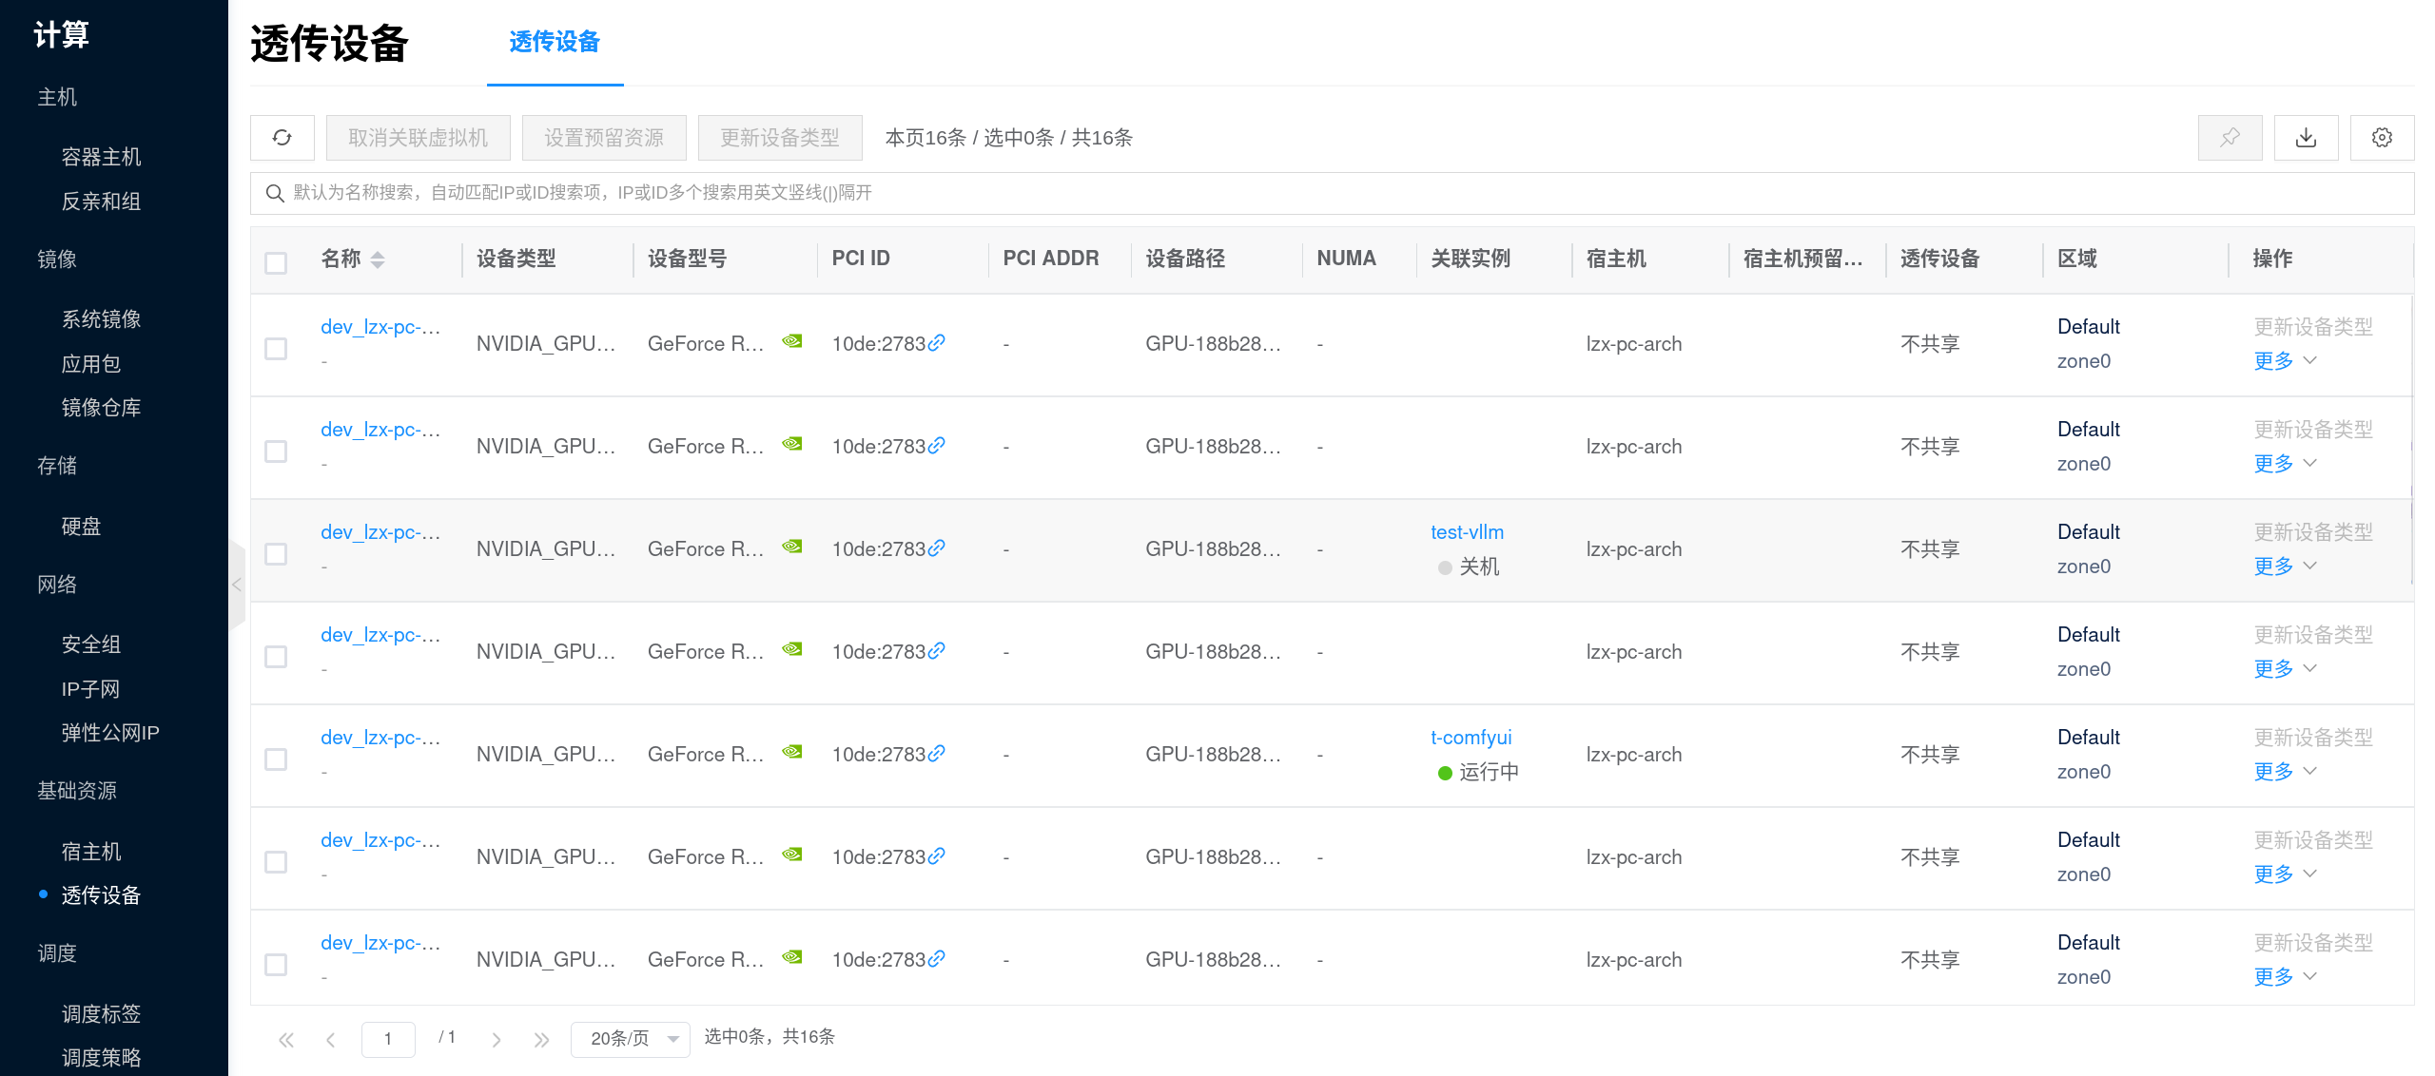Open the test-vllm instance link
The image size is (2435, 1076).
1467,532
